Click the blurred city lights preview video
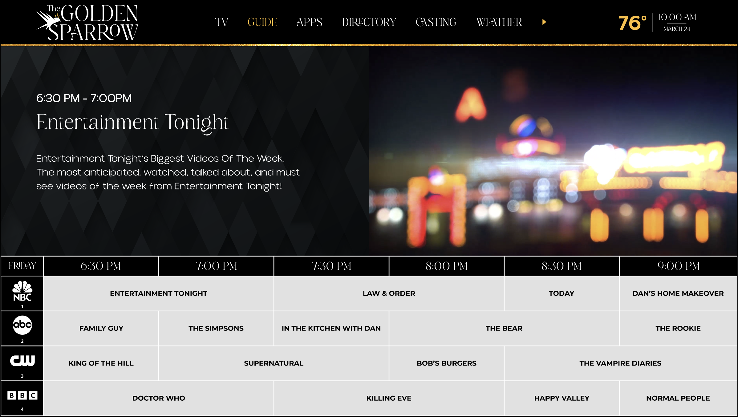738x417 pixels. click(x=553, y=151)
